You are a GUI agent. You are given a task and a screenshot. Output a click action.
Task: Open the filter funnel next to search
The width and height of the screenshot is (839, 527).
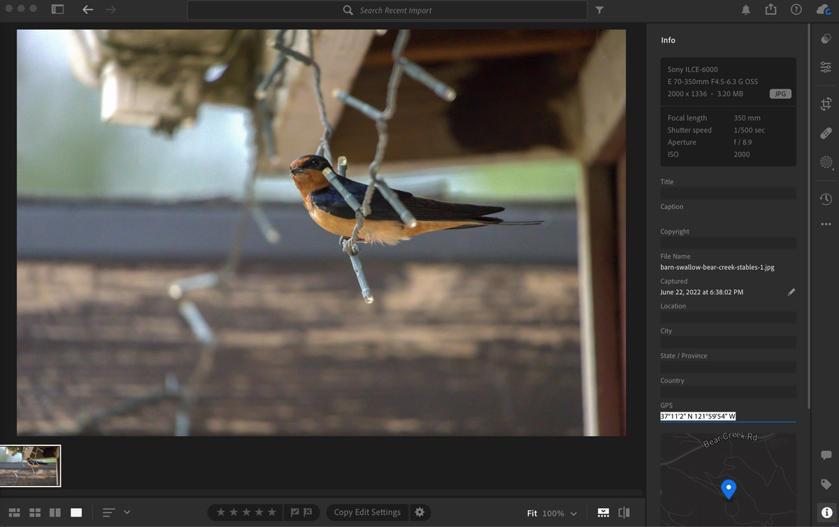click(599, 10)
